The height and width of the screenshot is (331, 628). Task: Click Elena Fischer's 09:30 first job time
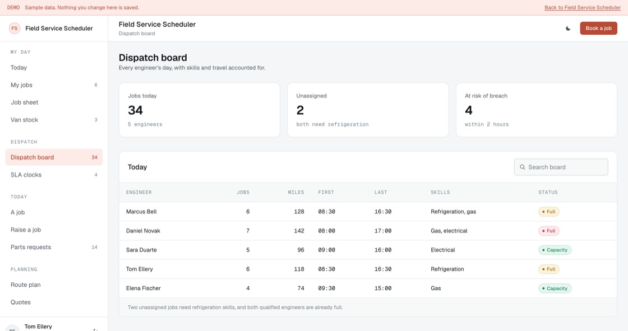[x=326, y=288]
